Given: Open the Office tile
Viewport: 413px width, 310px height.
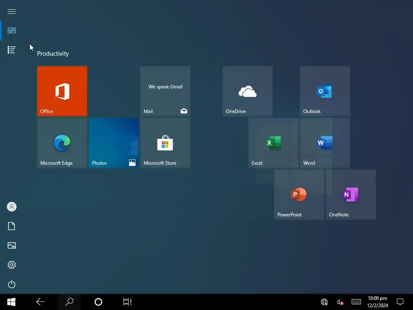Looking at the screenshot, I should [x=62, y=91].
